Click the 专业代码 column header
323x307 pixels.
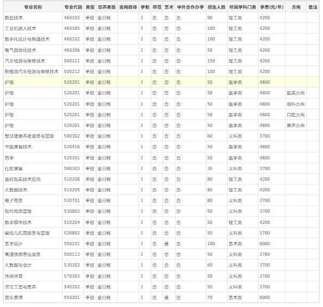[x=72, y=7]
